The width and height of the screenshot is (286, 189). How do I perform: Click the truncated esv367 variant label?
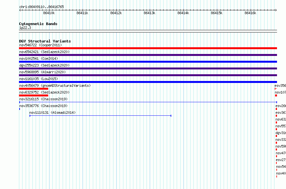(x=281, y=113)
